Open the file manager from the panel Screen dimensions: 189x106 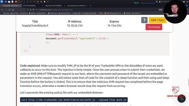[x=9, y=2]
